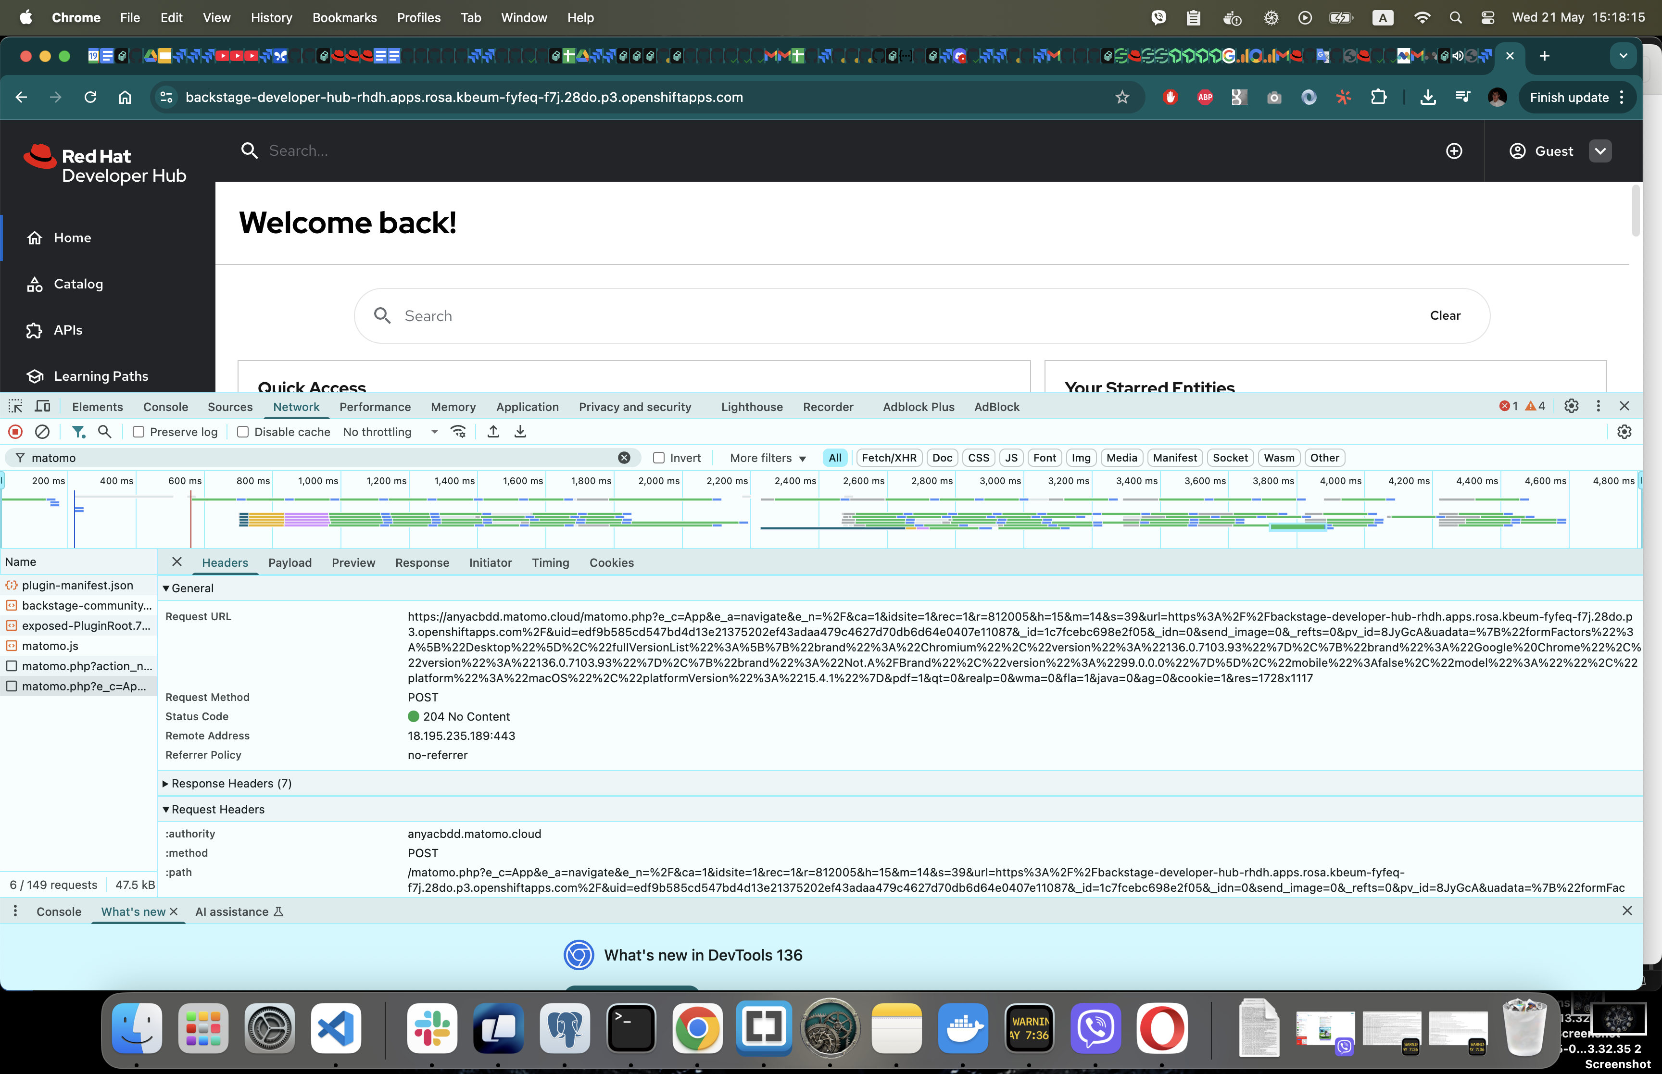Check the Disable cache option

[243, 432]
